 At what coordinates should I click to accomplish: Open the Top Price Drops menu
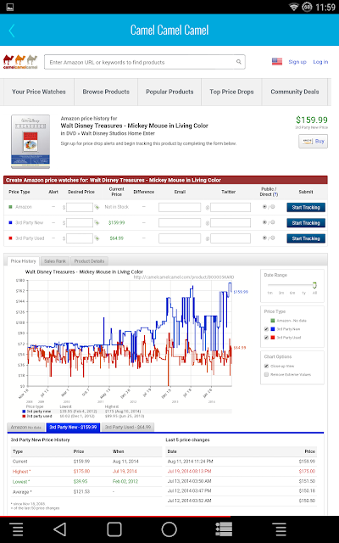(231, 92)
